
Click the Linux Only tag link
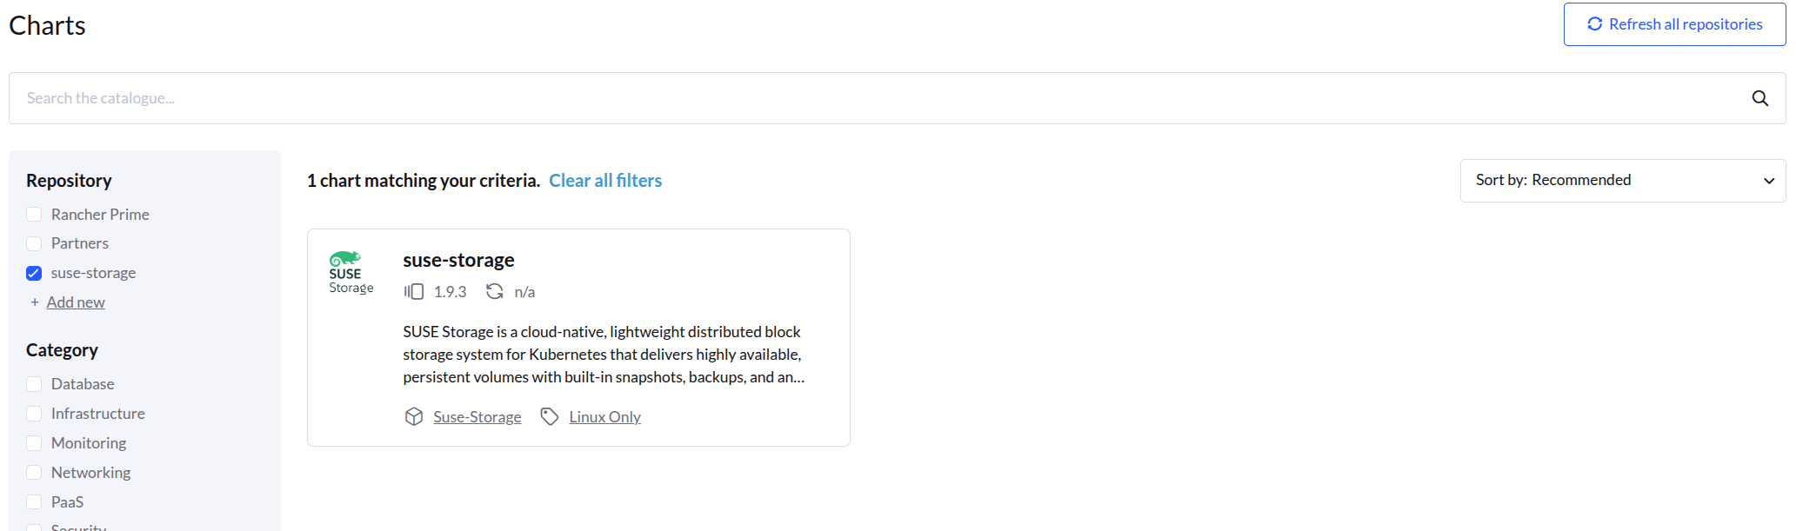(604, 417)
